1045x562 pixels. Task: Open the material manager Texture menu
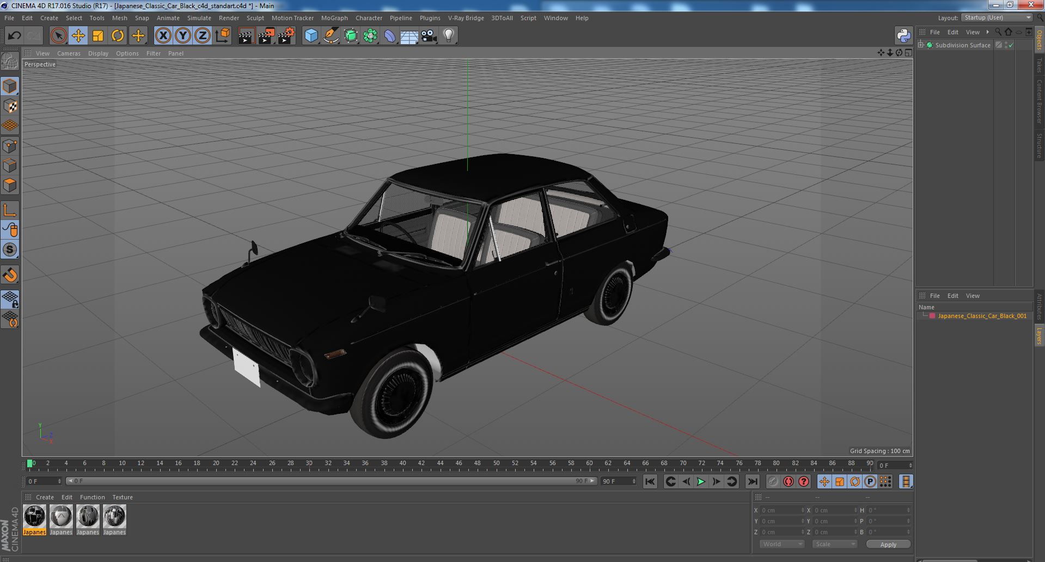[x=123, y=497]
